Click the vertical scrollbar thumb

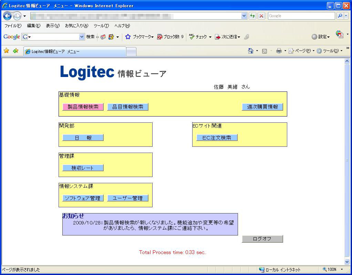pyautogui.click(x=347, y=160)
